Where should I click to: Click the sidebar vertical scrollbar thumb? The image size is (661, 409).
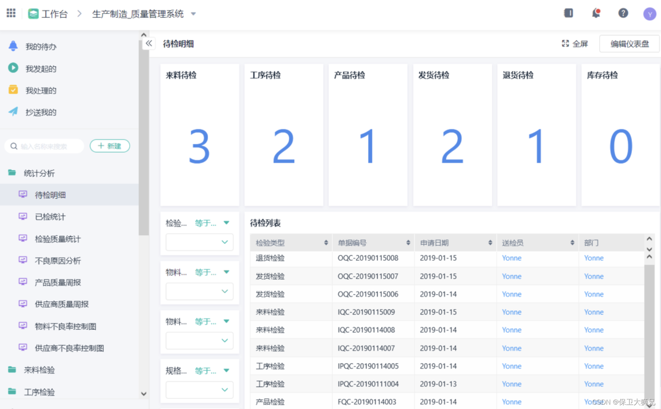pyautogui.click(x=143, y=138)
